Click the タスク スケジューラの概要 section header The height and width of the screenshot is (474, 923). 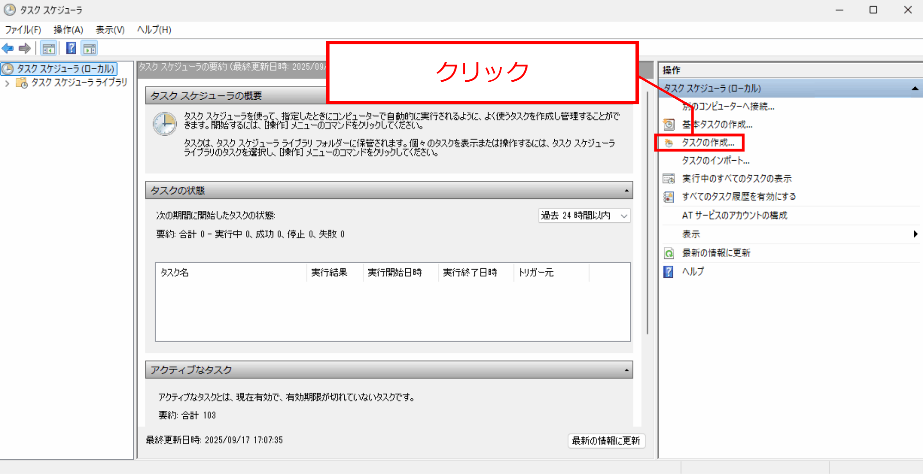(x=236, y=96)
